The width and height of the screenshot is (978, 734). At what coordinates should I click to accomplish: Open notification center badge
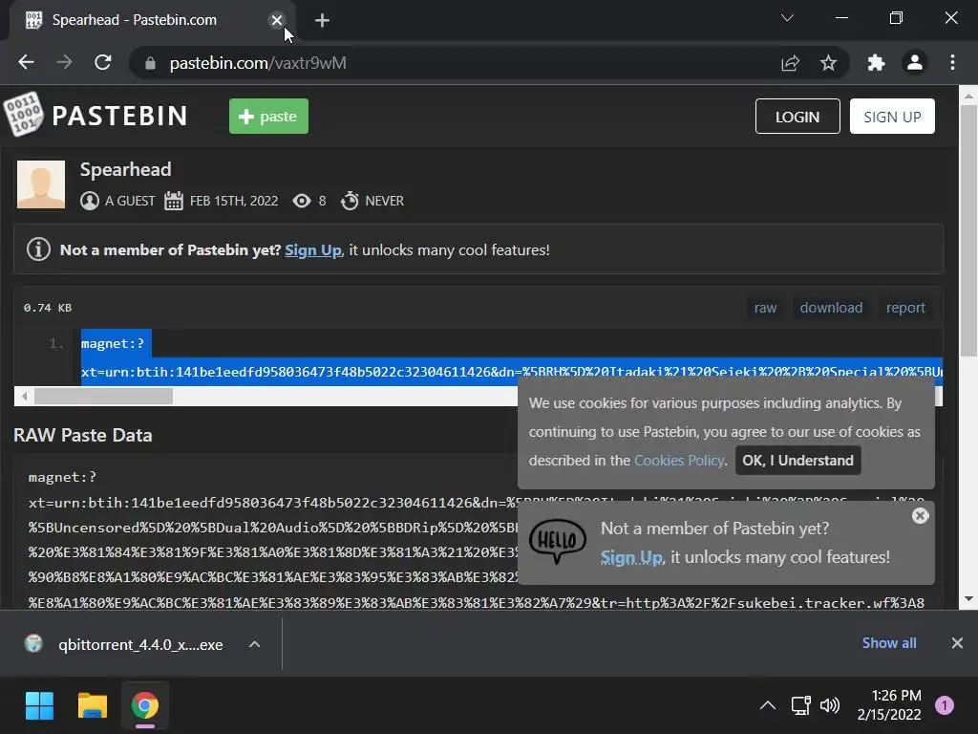click(945, 705)
